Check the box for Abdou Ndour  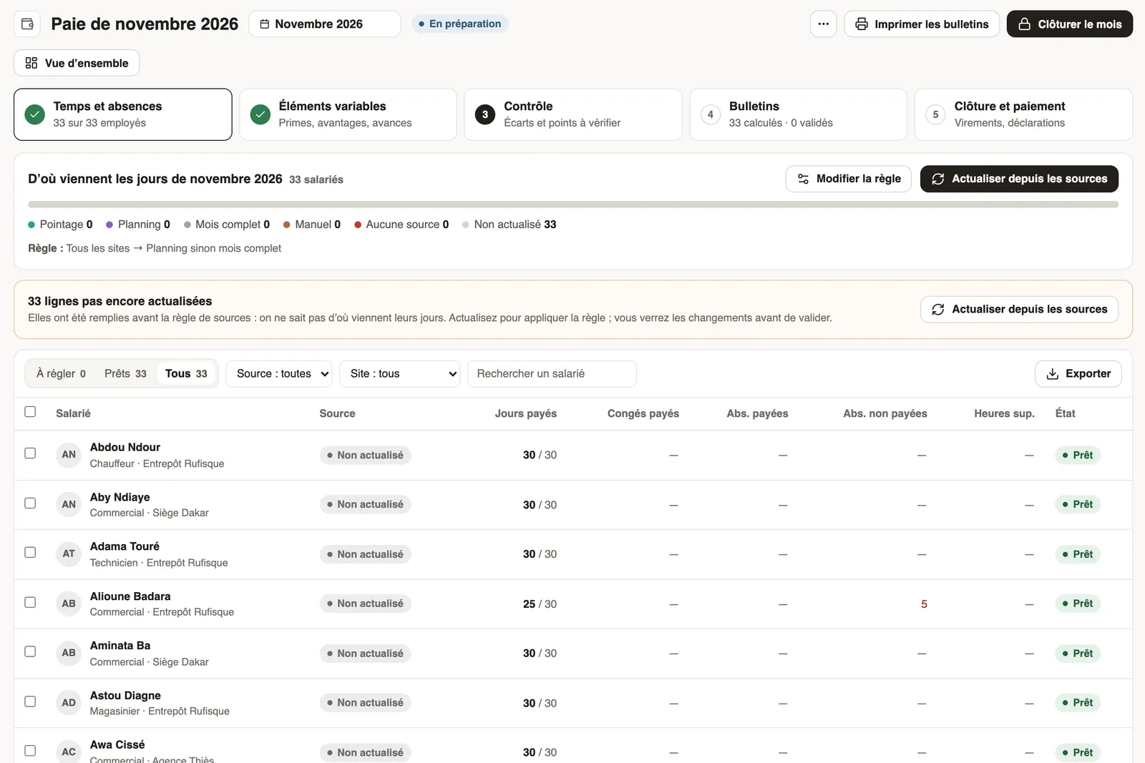click(30, 453)
